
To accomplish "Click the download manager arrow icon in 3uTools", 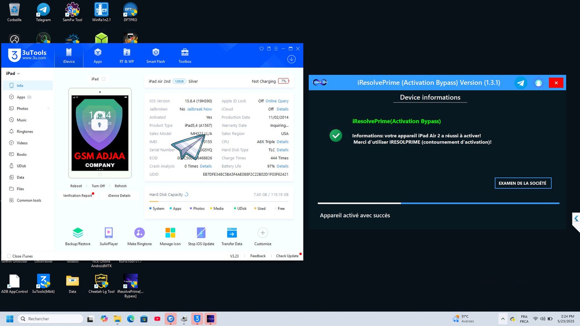I will coord(291,59).
